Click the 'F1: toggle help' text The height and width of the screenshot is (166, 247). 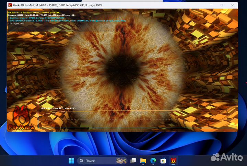point(16,23)
